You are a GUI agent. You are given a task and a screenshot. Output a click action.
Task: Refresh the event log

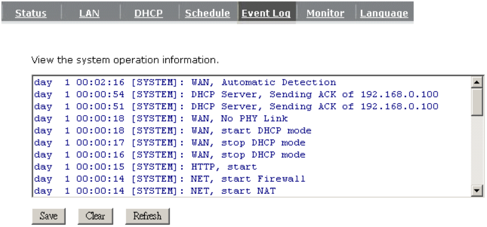click(147, 216)
